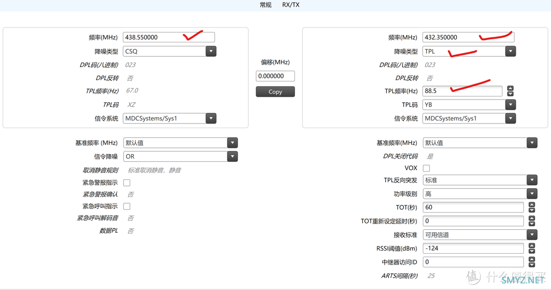Switch to the 常规 tab

[265, 5]
